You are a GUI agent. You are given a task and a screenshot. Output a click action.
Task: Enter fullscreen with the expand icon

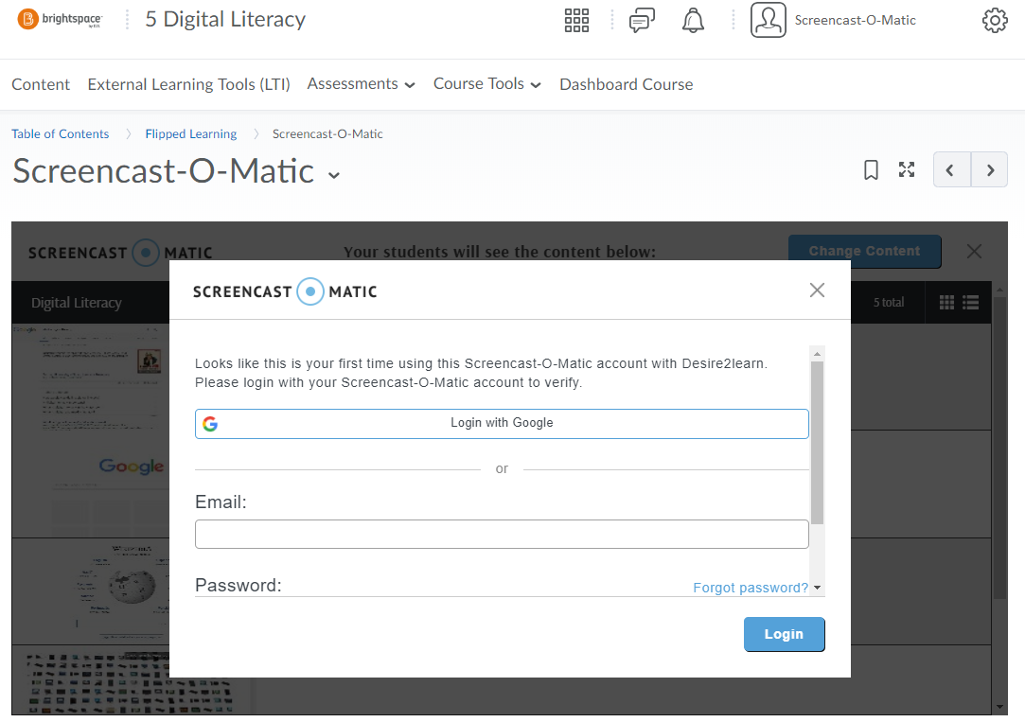click(907, 169)
